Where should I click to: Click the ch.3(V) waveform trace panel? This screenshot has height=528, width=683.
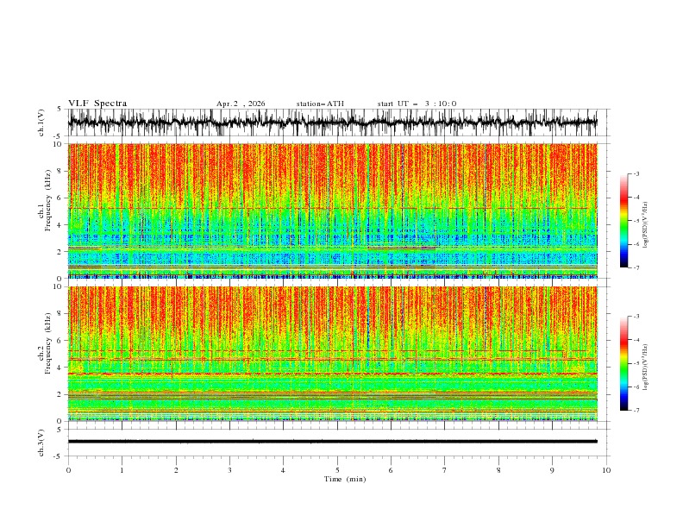[x=339, y=443]
